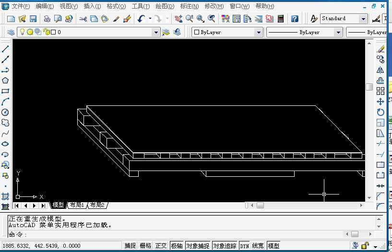Select the Array modify tool

380,91
